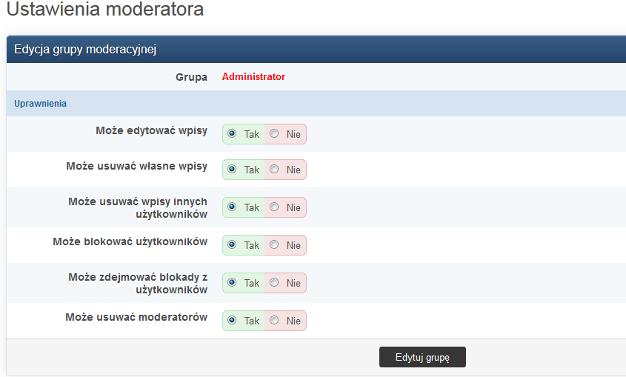Click the 'Może edytować wpisy' label text

click(151, 130)
